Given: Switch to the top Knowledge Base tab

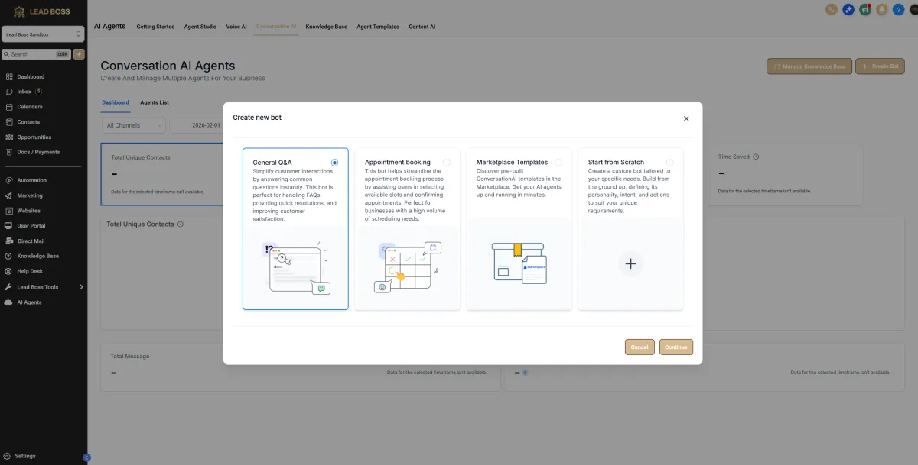Looking at the screenshot, I should click(x=327, y=27).
